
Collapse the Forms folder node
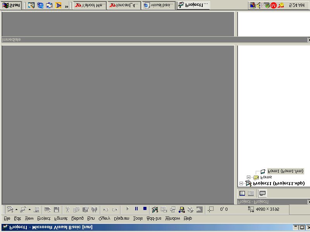[249, 177]
